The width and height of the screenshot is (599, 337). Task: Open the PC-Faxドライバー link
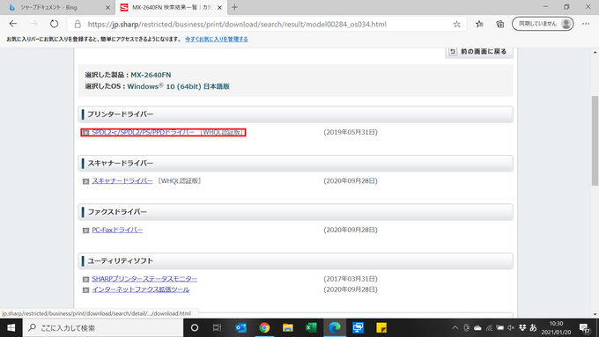(x=117, y=231)
